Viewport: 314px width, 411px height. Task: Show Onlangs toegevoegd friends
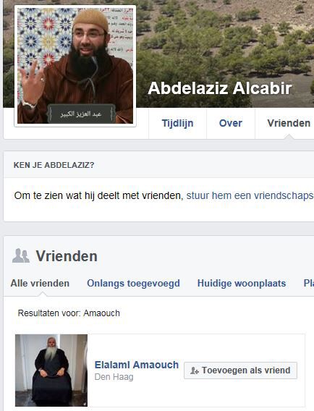coord(133,284)
